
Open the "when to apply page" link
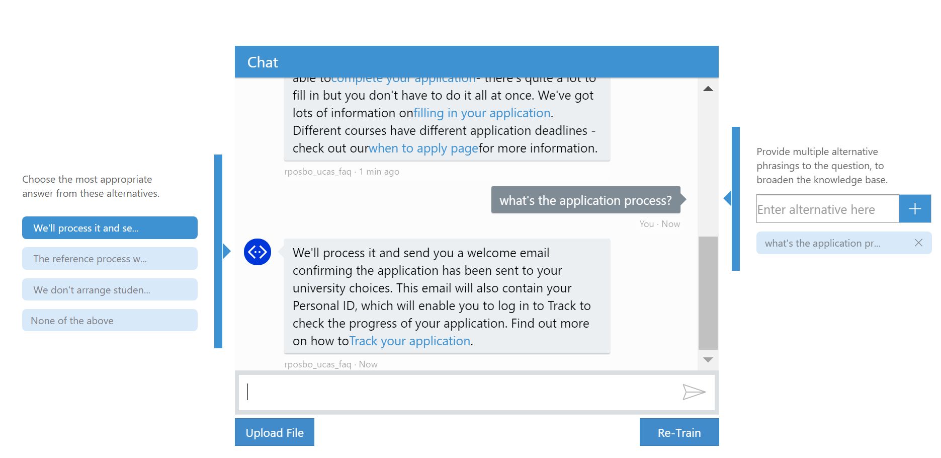tap(423, 148)
